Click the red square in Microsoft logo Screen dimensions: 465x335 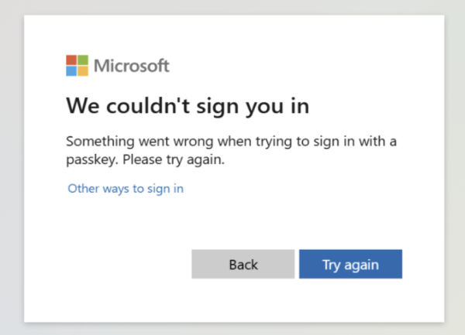71,60
